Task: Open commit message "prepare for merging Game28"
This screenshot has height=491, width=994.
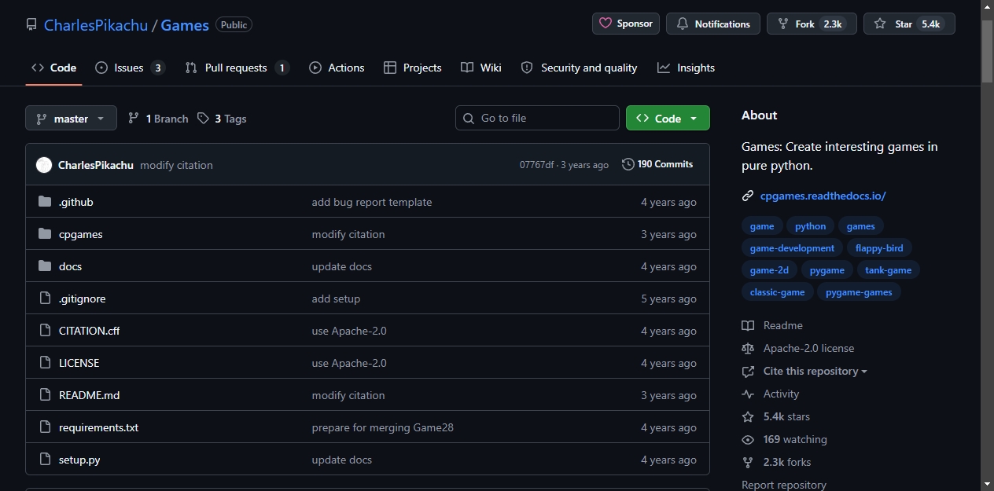Action: coord(382,427)
